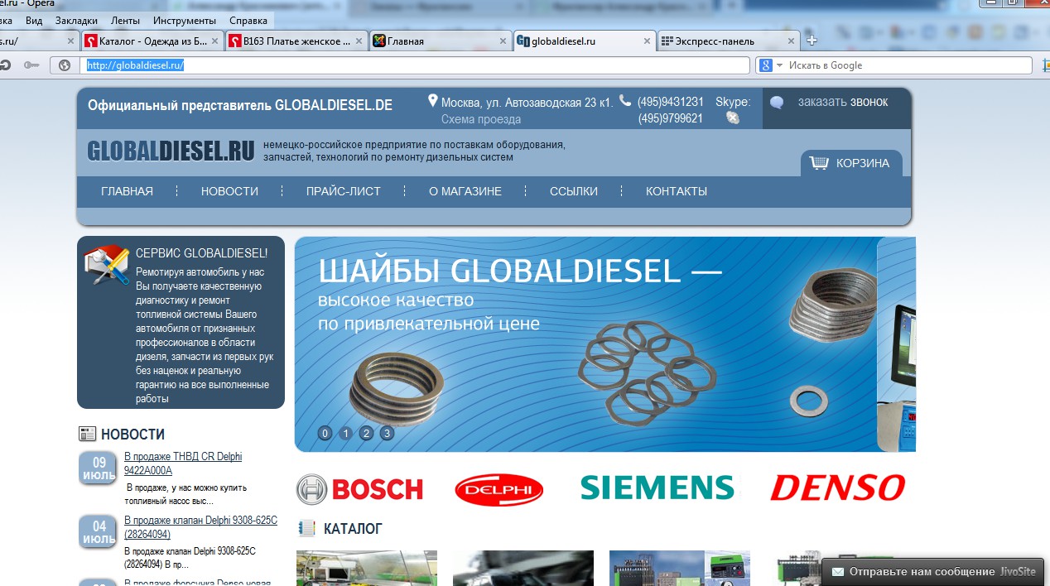Open the Ленты menu
The height and width of the screenshot is (586, 1050).
point(124,20)
